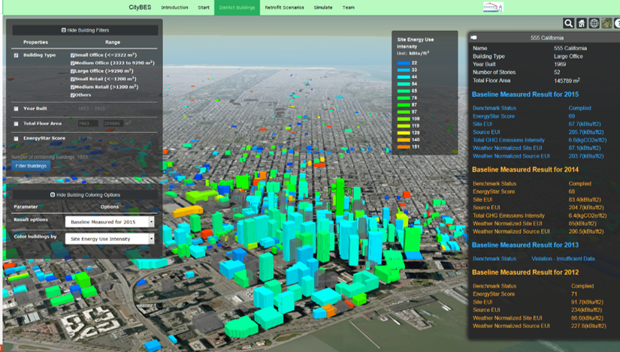Click the CityBES brand title
Screen dimensions: 620x352
[140, 7]
